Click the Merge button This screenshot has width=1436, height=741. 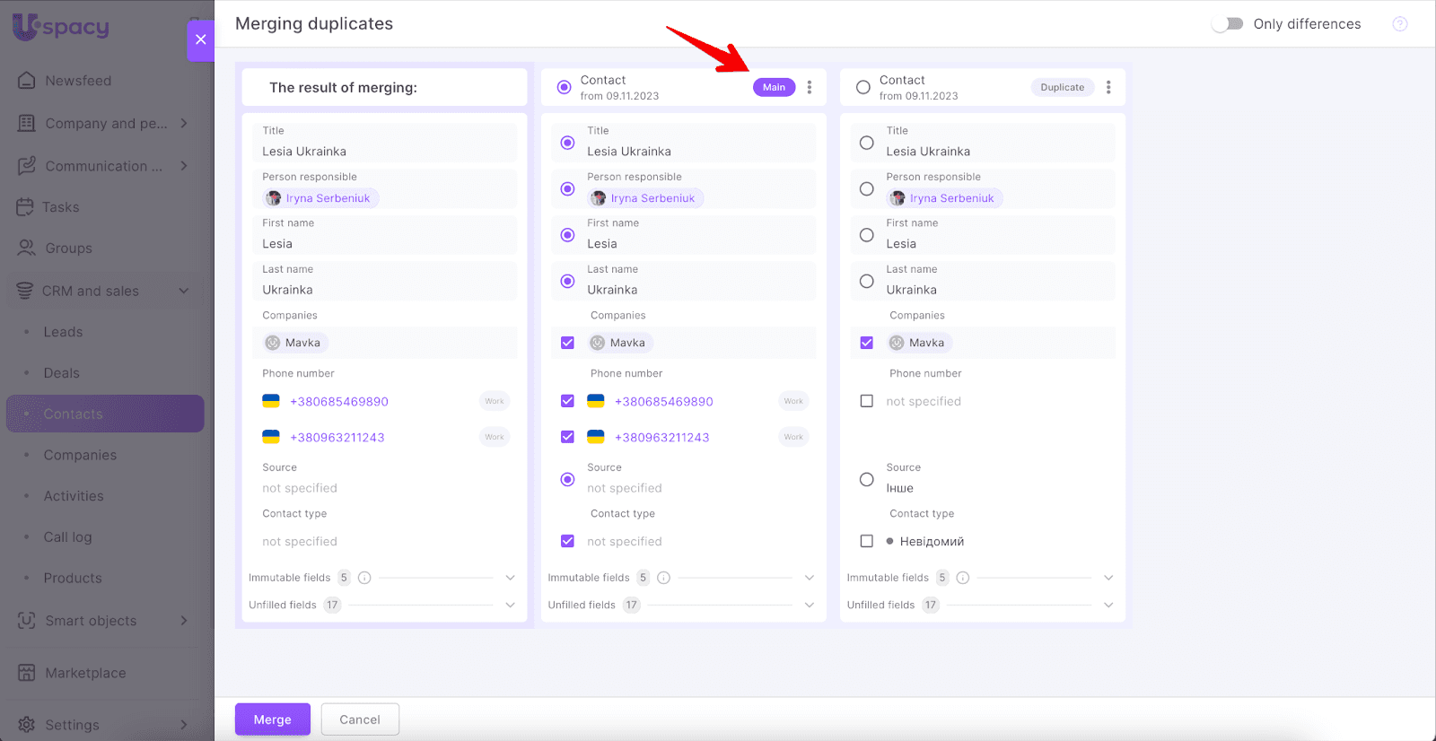[272, 719]
